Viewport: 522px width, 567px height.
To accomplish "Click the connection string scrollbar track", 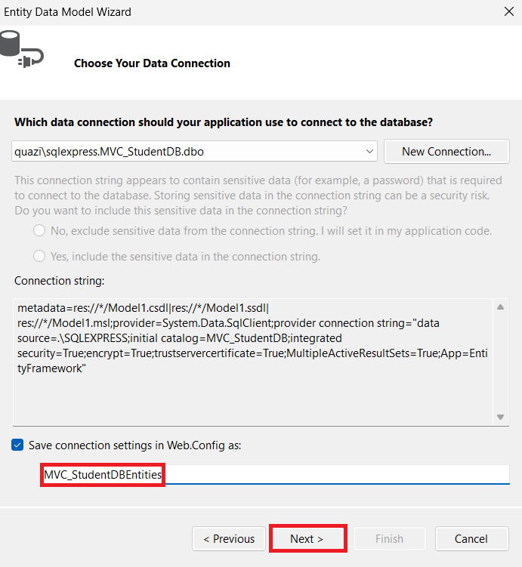I will click(x=499, y=362).
